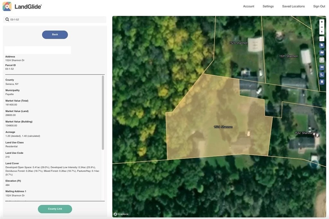
Task: Open Settings from top navigation
Action: click(x=268, y=6)
